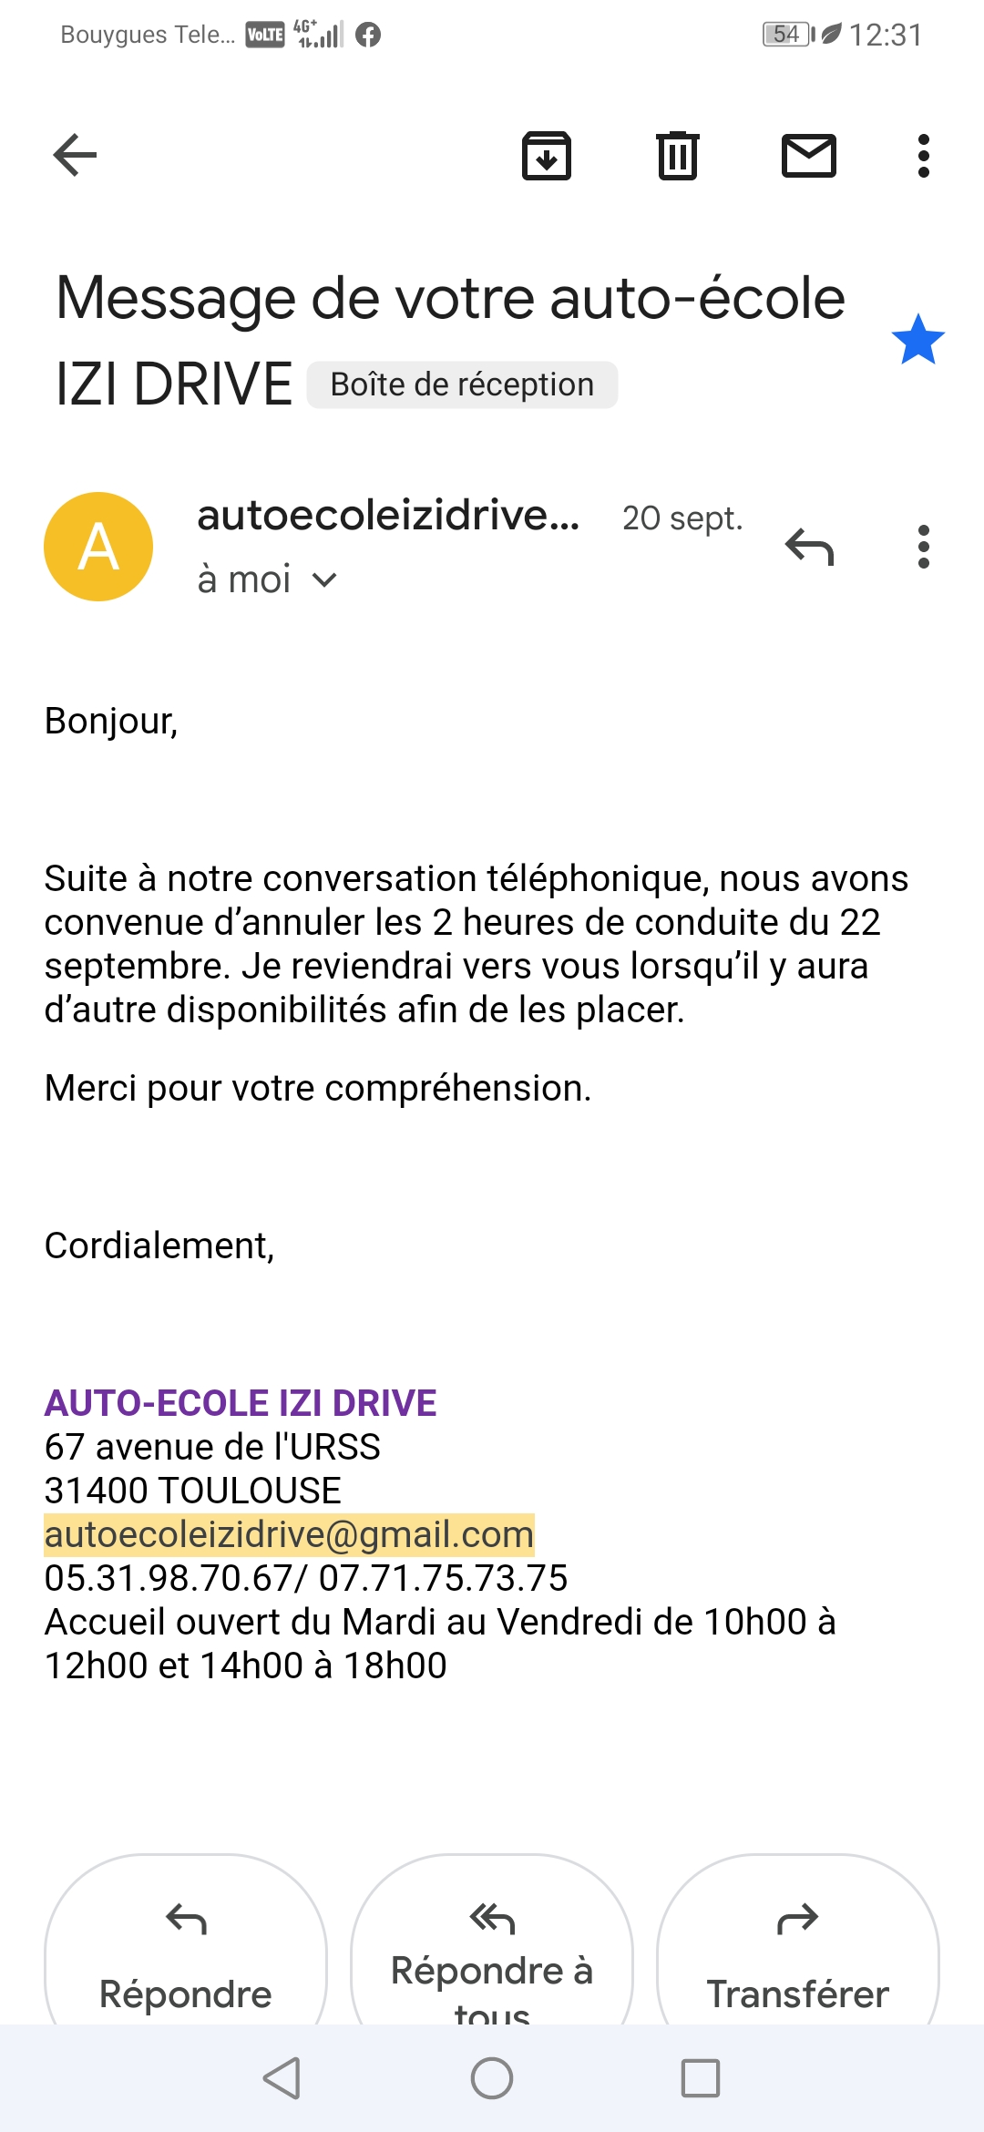Open the autoecoleizidrive@gmail.com email link

click(289, 1534)
